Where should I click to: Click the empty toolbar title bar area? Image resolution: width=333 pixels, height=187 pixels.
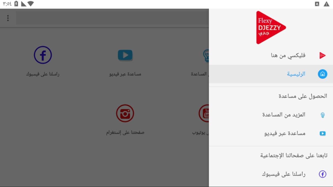112,18
